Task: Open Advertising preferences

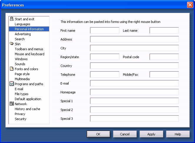Action: [23, 34]
